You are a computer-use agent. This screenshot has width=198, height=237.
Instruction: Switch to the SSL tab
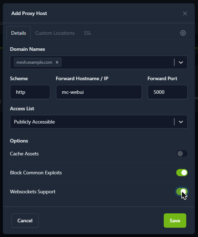point(87,33)
